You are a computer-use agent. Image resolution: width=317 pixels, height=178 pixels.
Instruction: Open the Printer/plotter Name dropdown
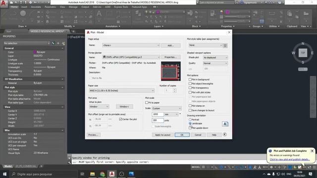(131, 57)
